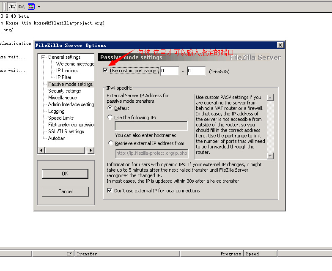Click the IP column header in transfer list
Image resolution: width=332 pixels, height=271 pixels.
point(53,254)
